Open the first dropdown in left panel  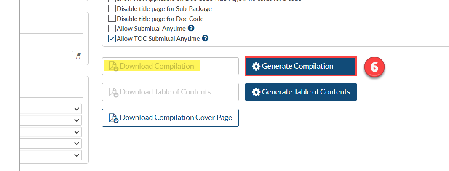(x=51, y=109)
